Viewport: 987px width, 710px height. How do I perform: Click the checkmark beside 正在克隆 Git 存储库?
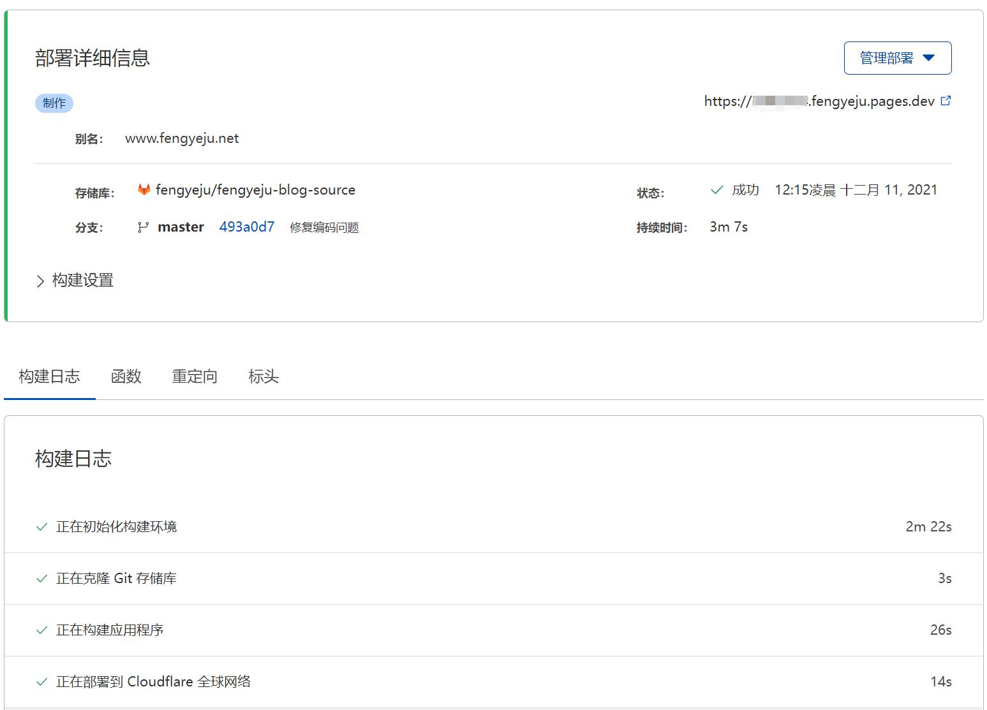click(x=41, y=579)
